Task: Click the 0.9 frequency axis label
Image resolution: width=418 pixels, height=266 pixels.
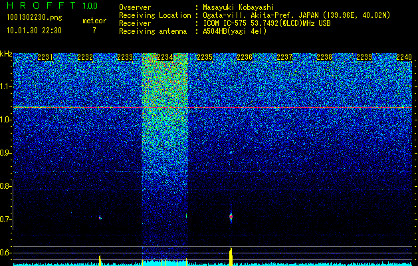Action: (5, 153)
